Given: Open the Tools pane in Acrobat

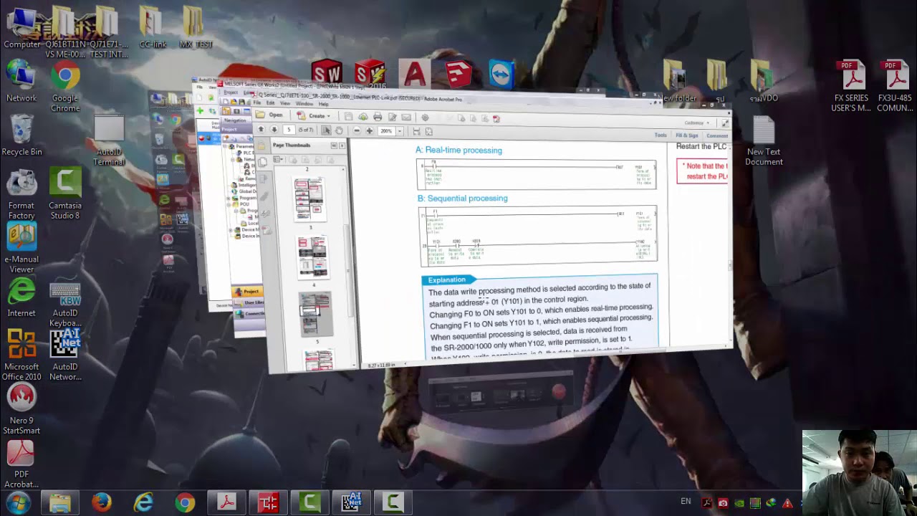Looking at the screenshot, I should coord(661,135).
